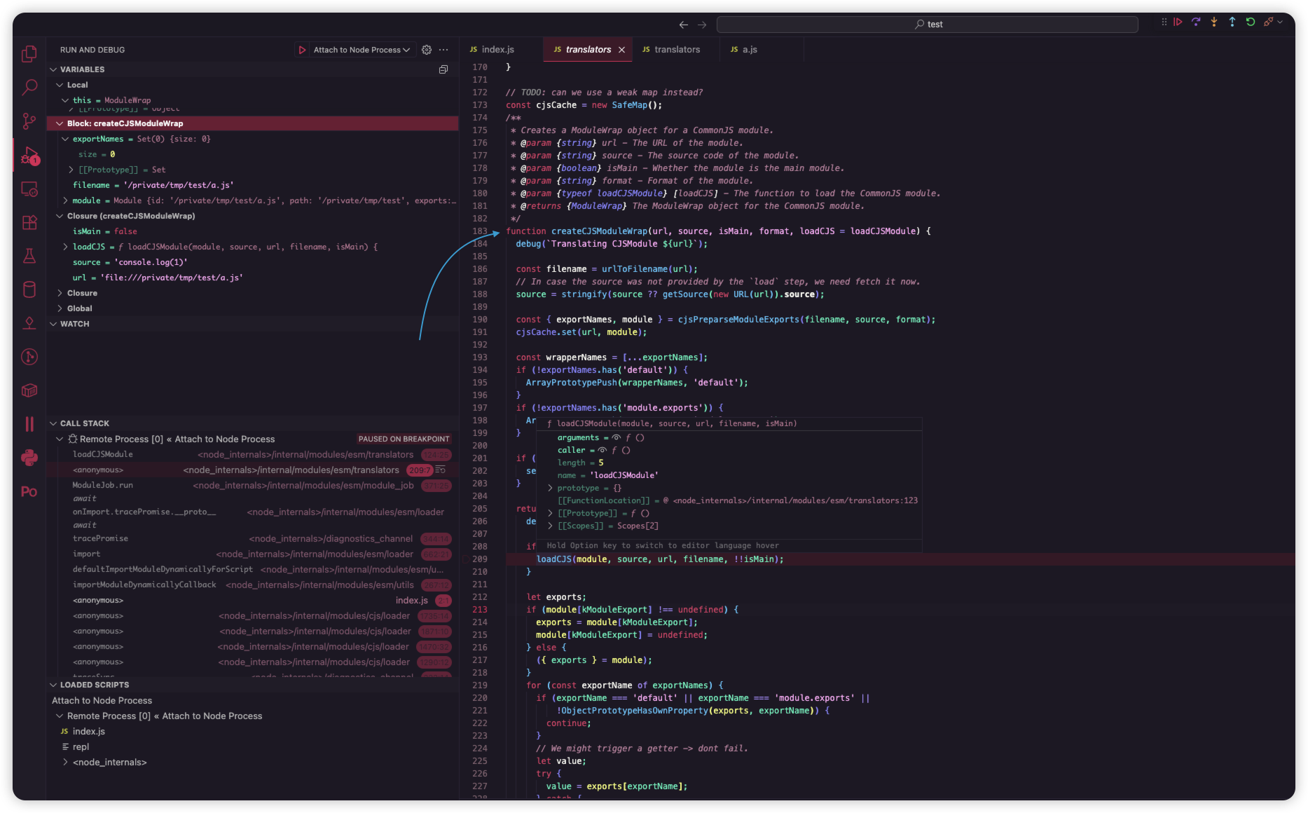Invoke the arguments getter eye icon
The height and width of the screenshot is (813, 1308).
(617, 437)
